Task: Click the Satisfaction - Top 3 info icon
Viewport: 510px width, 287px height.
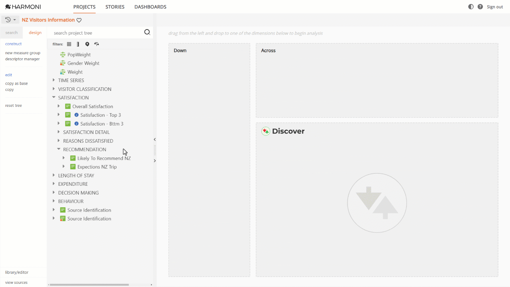Action: pyautogui.click(x=76, y=115)
